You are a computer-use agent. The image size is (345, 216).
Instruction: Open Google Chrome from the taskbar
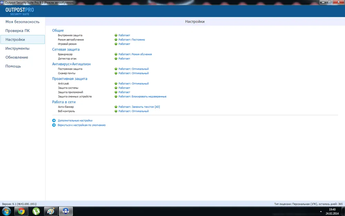pyautogui.click(x=21, y=211)
